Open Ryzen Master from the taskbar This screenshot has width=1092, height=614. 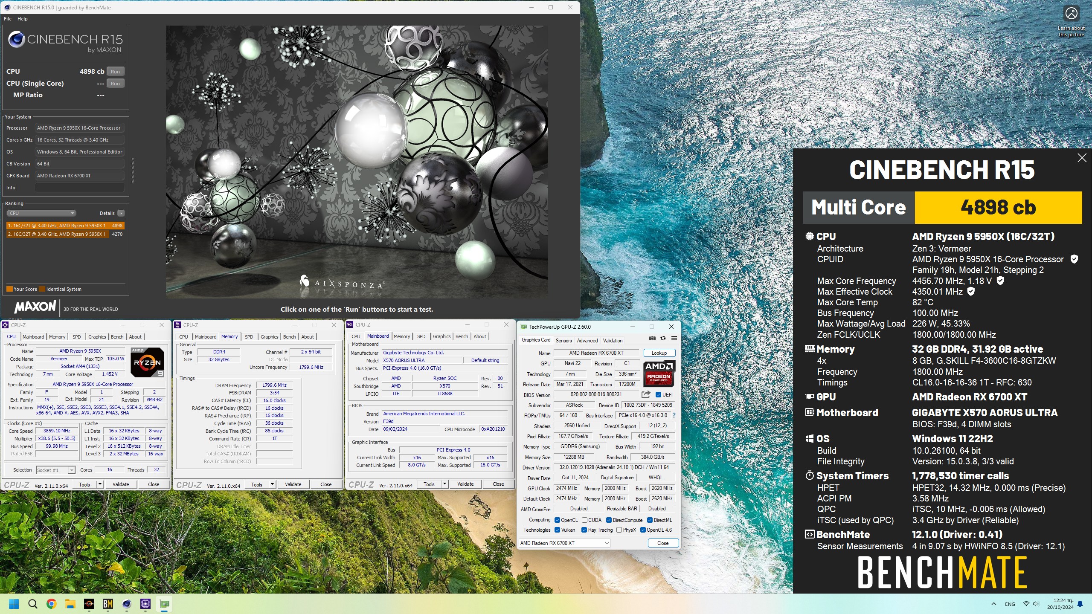pyautogui.click(x=89, y=604)
